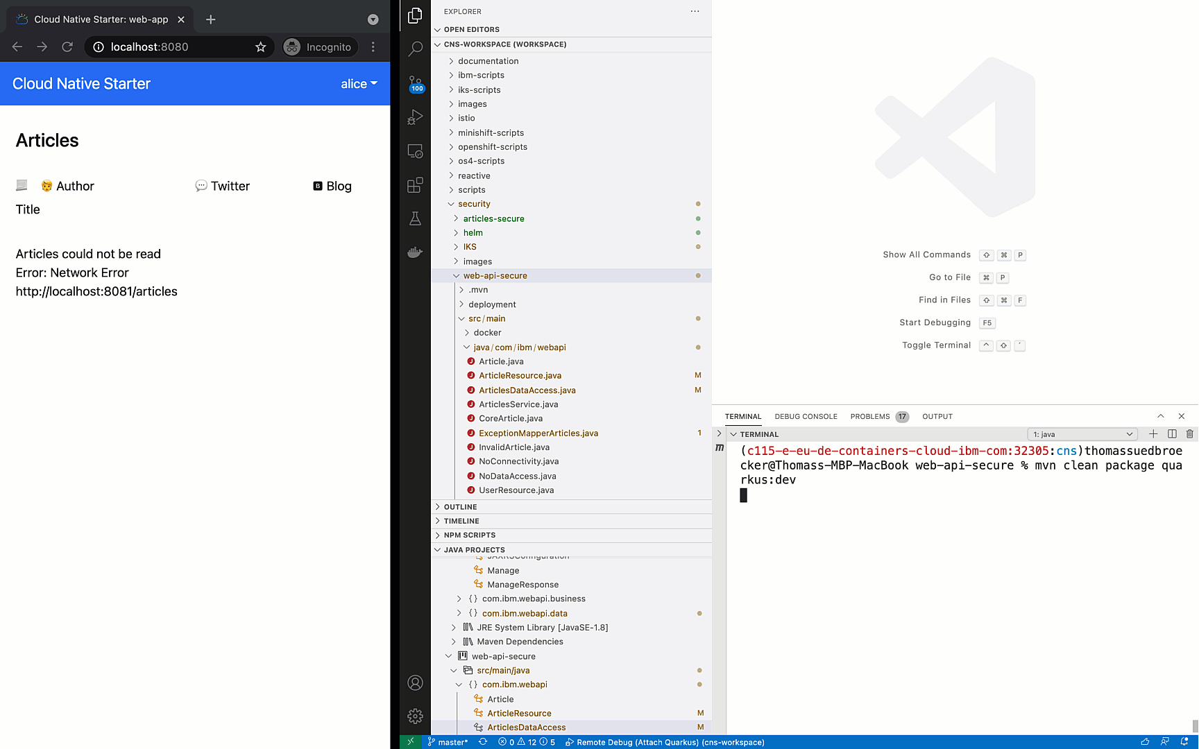This screenshot has height=749, width=1199.
Task: Open the Search view in the activity bar
Action: [x=415, y=49]
